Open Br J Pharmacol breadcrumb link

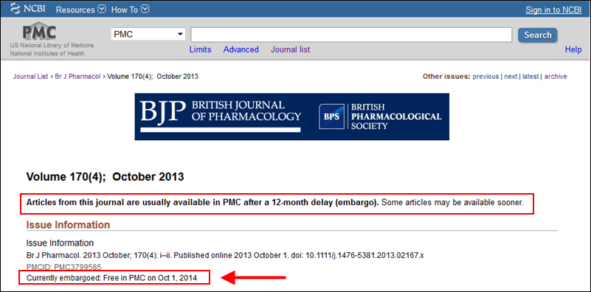coord(78,77)
